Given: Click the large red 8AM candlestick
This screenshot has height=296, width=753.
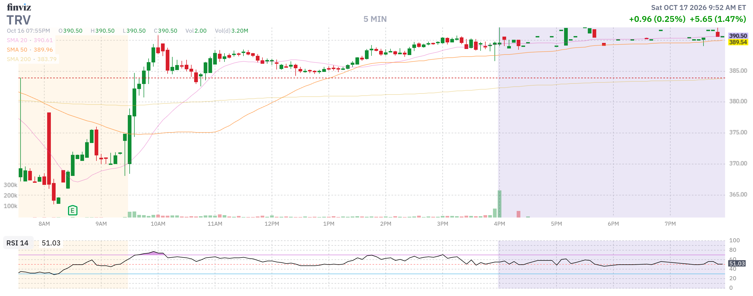Looking at the screenshot, I should [49, 149].
